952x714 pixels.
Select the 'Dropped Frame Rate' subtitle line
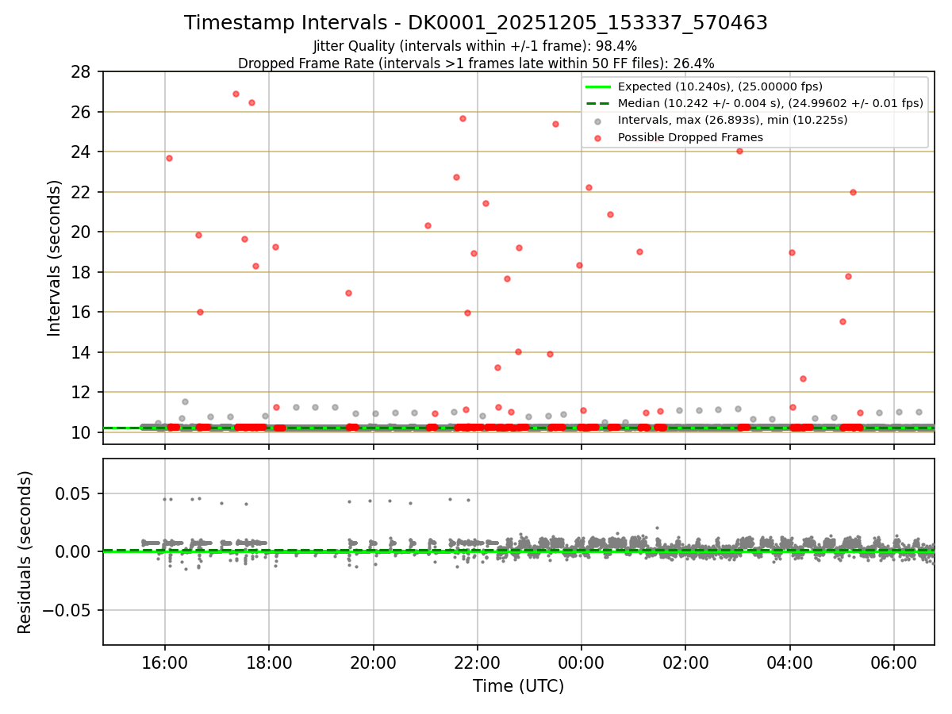pyautogui.click(x=476, y=63)
